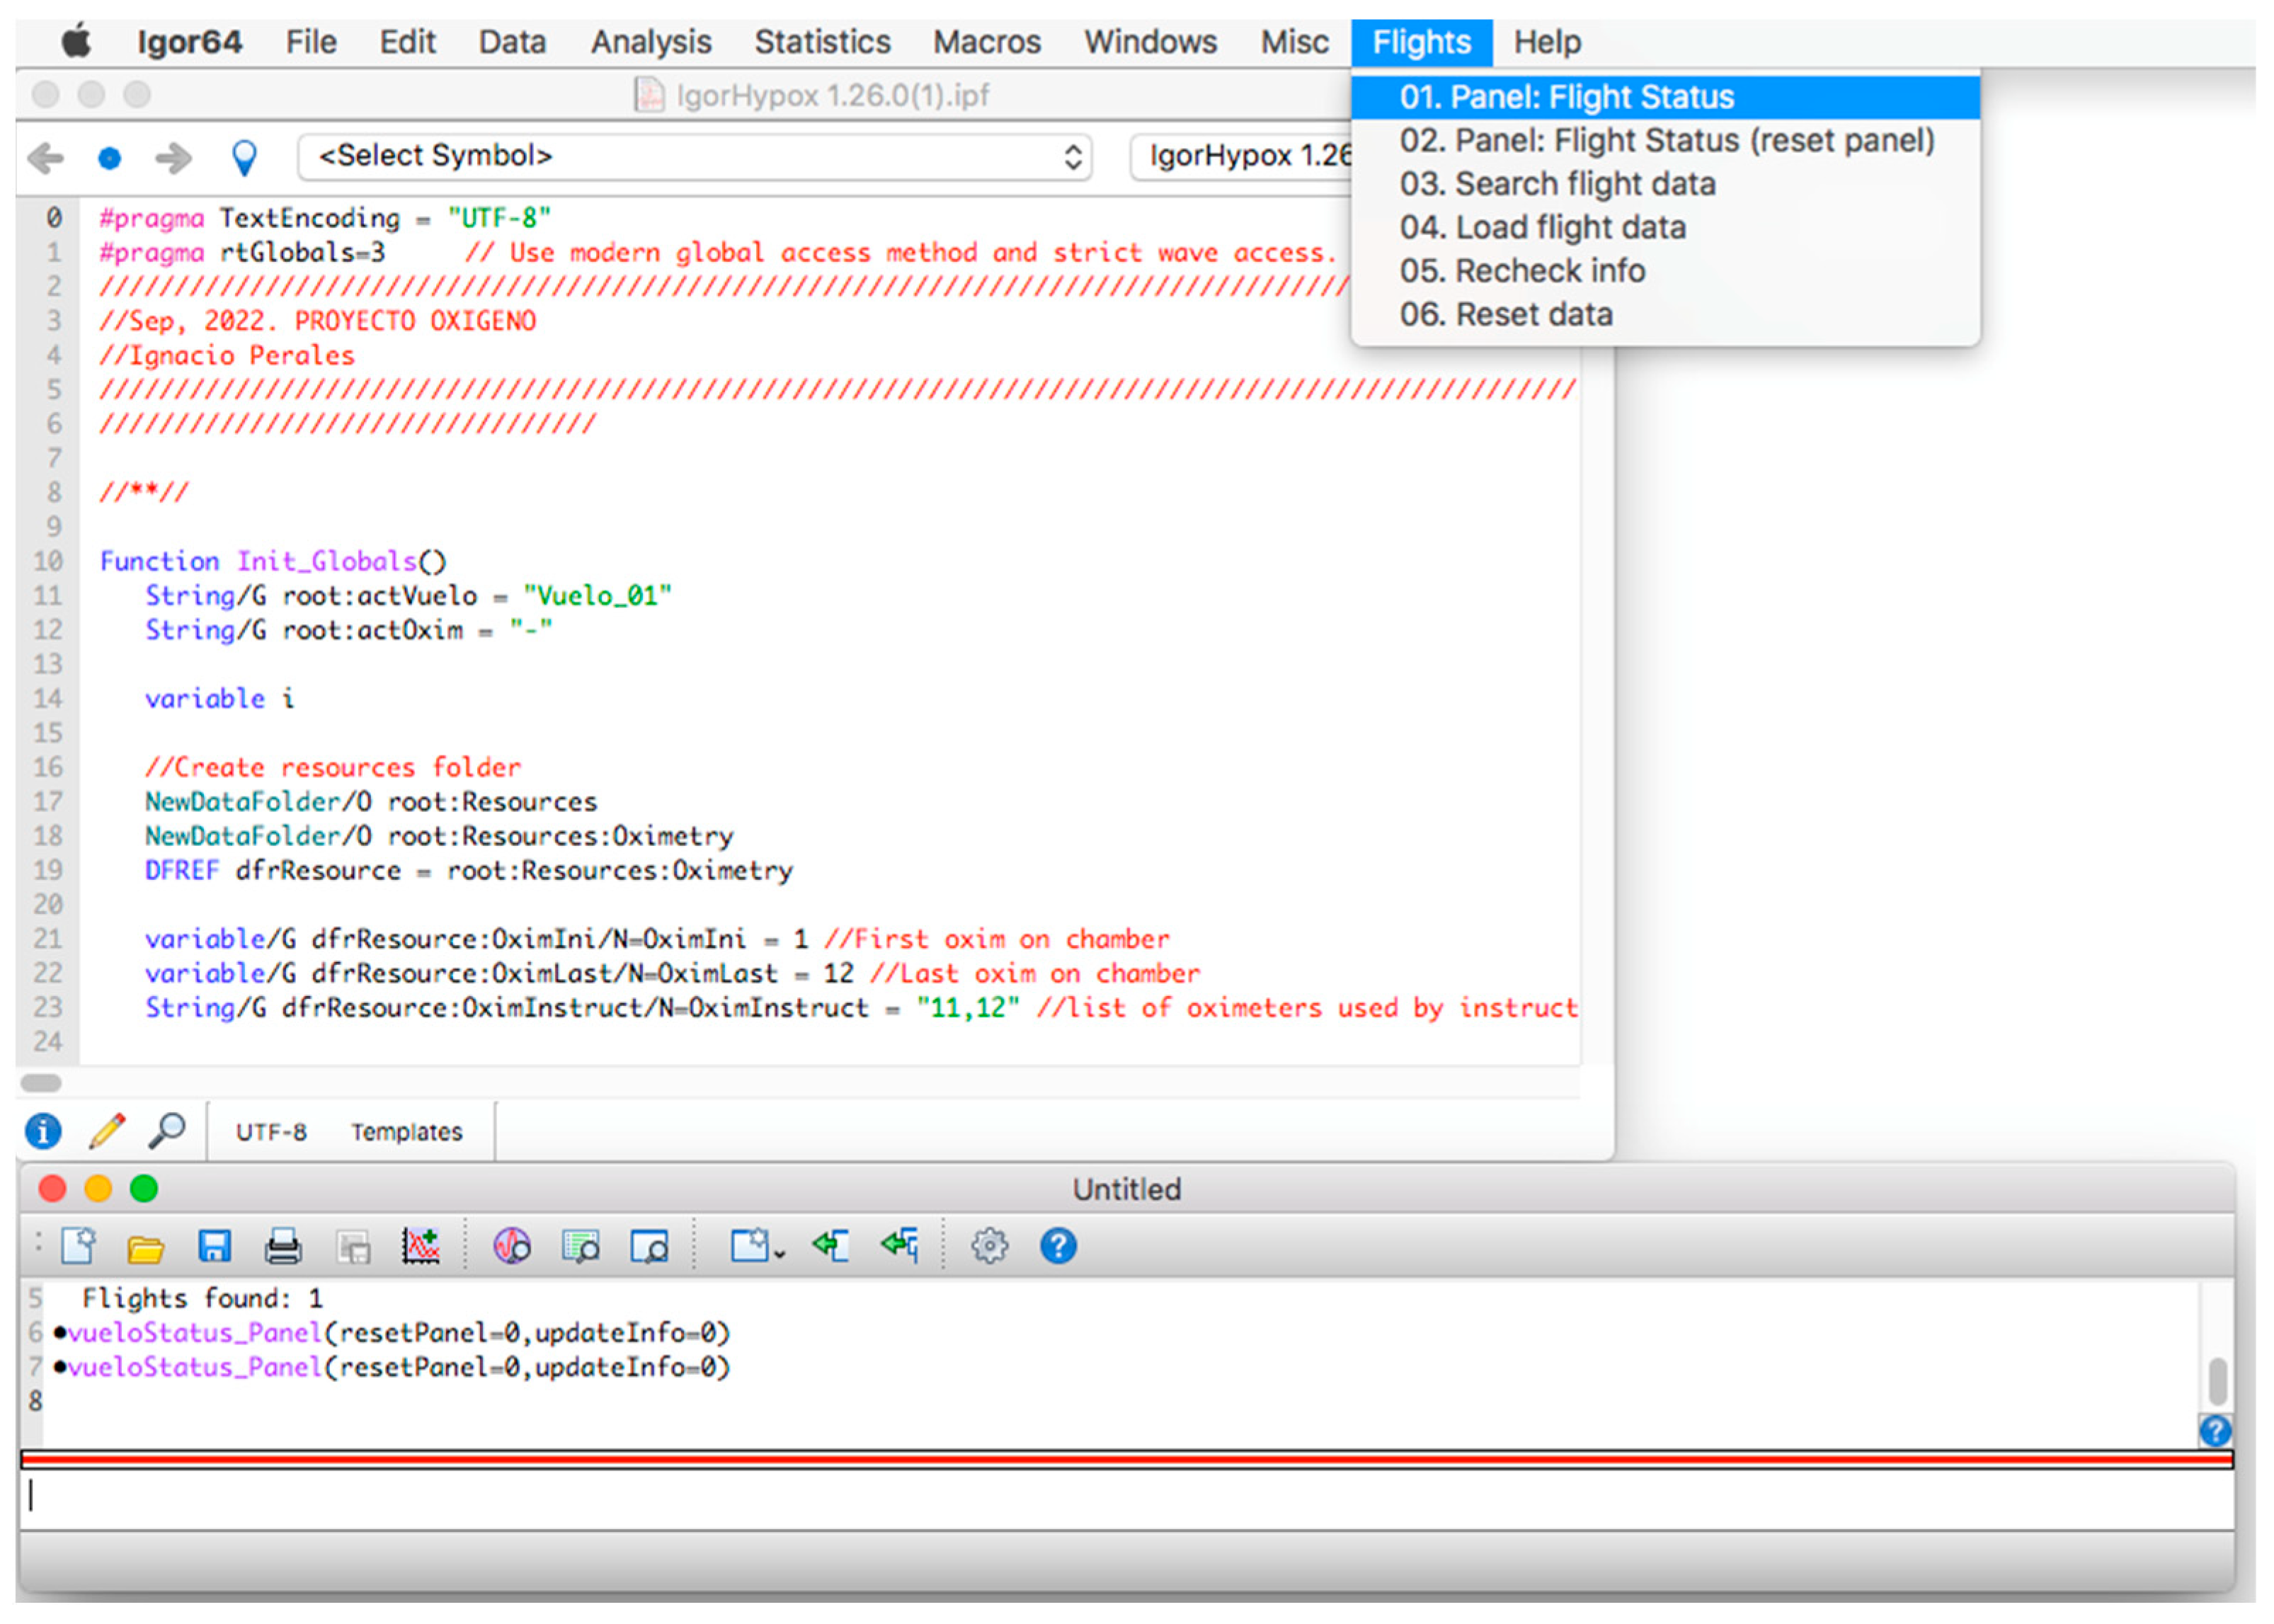Click the magnifier find icon below code
The height and width of the screenshot is (1624, 2274).
pos(167,1131)
